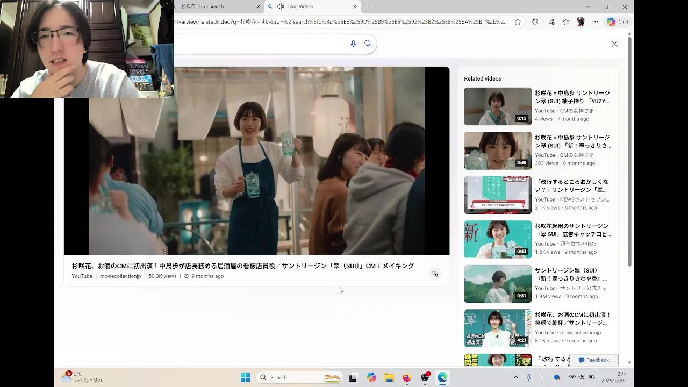The width and height of the screenshot is (688, 387).
Task: Click '383 views · 8 months ago' text
Action: pyautogui.click(x=565, y=163)
